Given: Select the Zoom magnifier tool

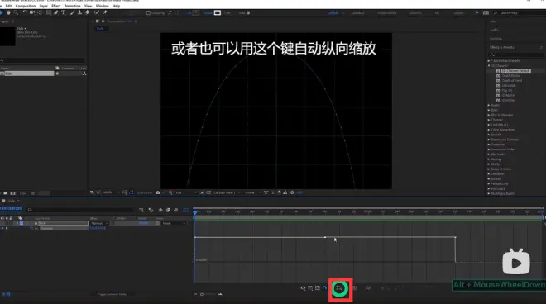Looking at the screenshot, I should [x=16, y=12].
